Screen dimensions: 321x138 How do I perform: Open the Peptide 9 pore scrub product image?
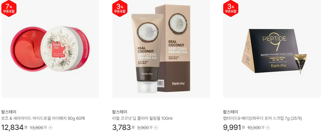point(272,49)
